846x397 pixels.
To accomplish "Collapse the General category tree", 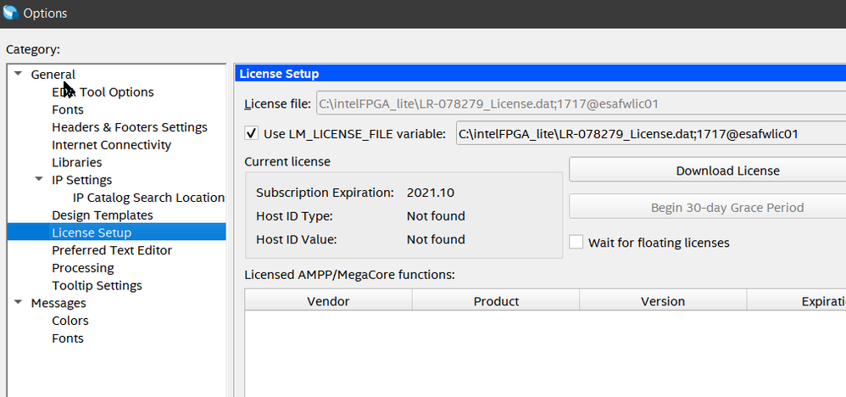I will click(18, 74).
